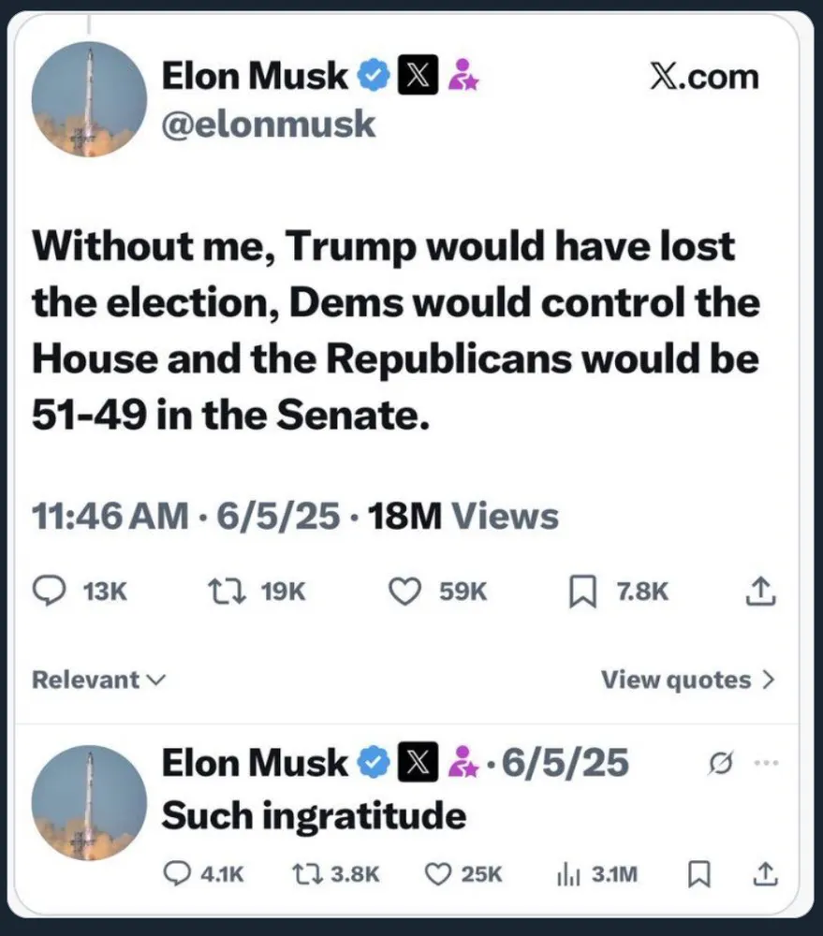Like the "Such ingratitude" reply

[438, 873]
